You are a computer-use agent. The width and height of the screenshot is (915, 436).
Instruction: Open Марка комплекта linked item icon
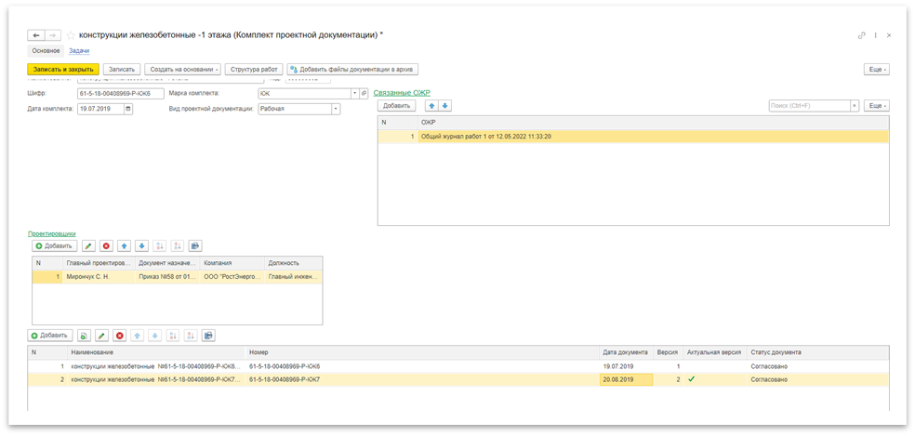coord(364,93)
